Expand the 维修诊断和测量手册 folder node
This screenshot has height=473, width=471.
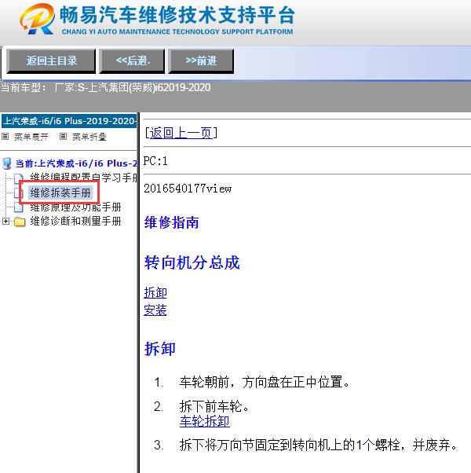pos(5,221)
